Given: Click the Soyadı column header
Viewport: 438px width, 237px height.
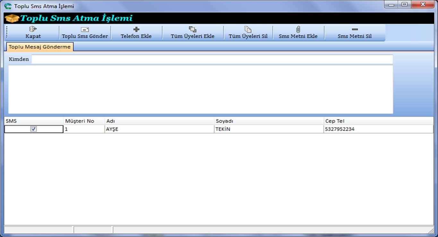Looking at the screenshot, I should click(269, 121).
